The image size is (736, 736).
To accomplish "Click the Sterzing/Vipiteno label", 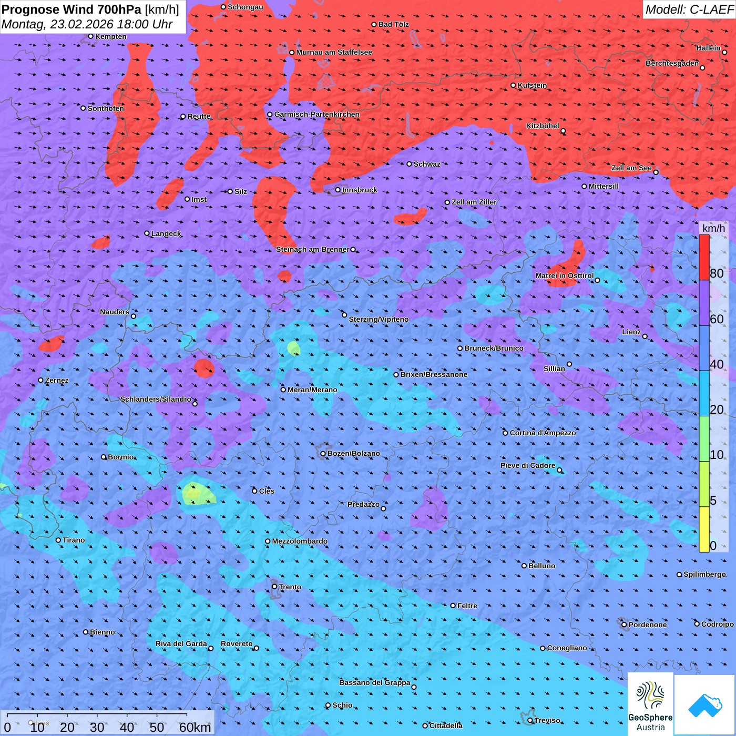I will pos(379,319).
